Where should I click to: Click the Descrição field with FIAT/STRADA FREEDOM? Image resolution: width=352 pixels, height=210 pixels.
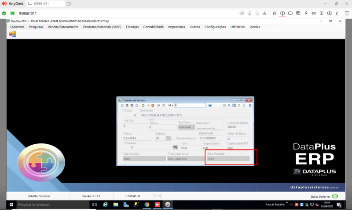pyautogui.click(x=194, y=115)
